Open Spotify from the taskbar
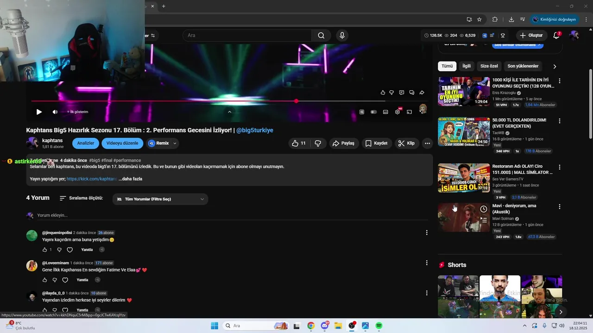Screen dimensions: 593x333 click(379, 326)
